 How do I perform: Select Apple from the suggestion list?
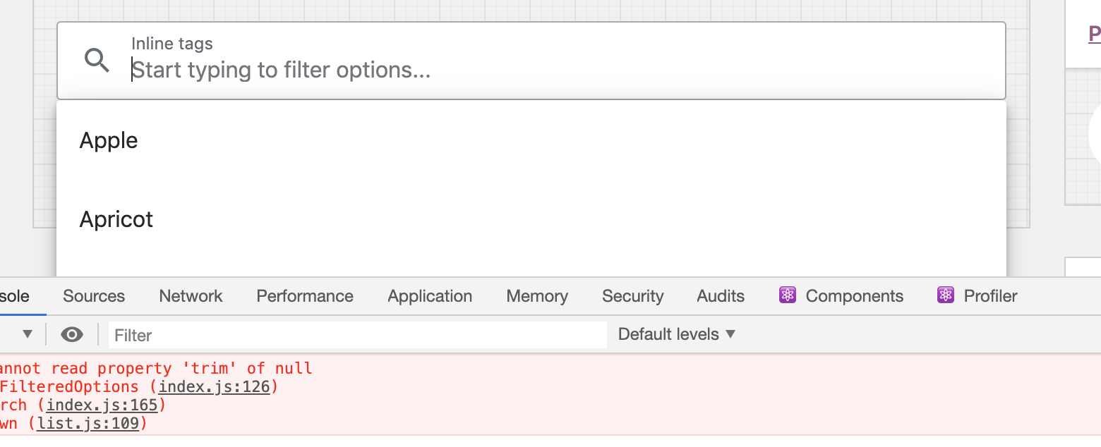[109, 140]
